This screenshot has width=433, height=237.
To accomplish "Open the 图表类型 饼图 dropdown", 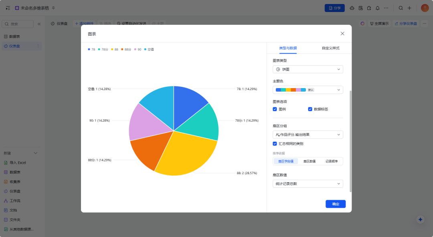I will coord(308,69).
